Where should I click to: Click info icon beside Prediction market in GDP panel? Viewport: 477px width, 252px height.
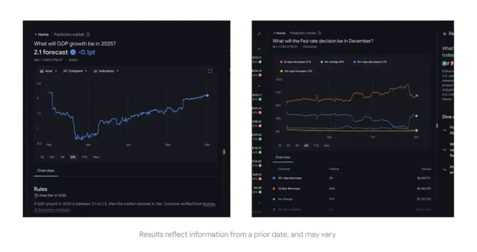click(x=88, y=35)
